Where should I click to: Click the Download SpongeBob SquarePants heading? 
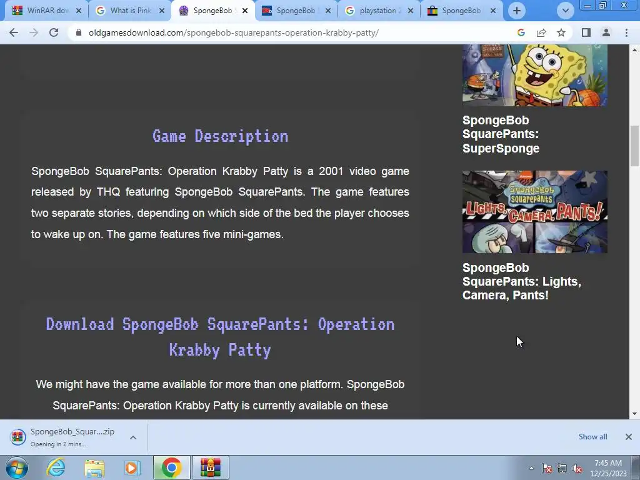(221, 337)
